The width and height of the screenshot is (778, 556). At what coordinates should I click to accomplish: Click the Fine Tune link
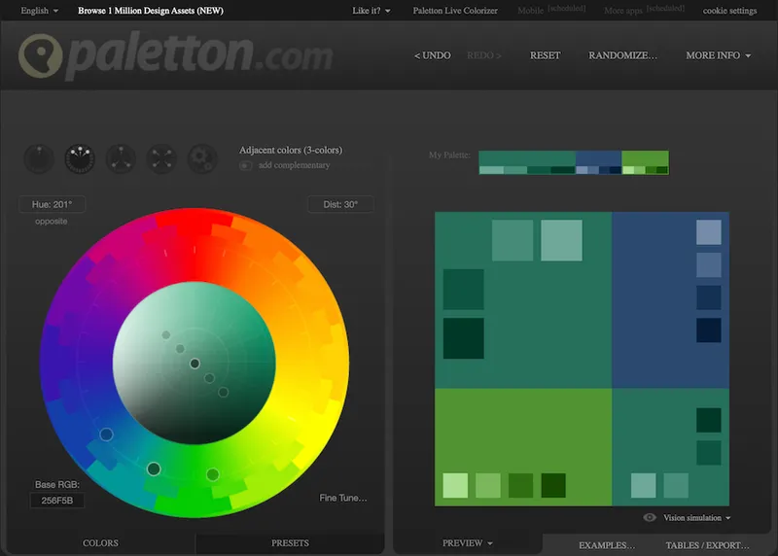(x=343, y=498)
